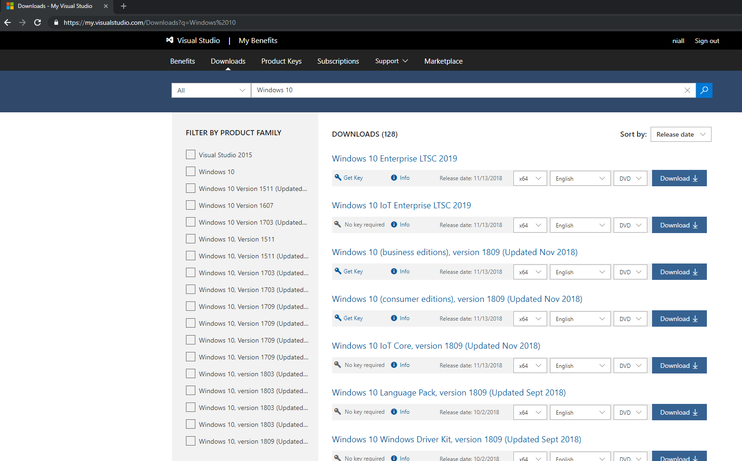Download Windows 10 IoT Enterprise LTSC 2019
Viewport: 742px width, 461px height.
pyautogui.click(x=679, y=225)
